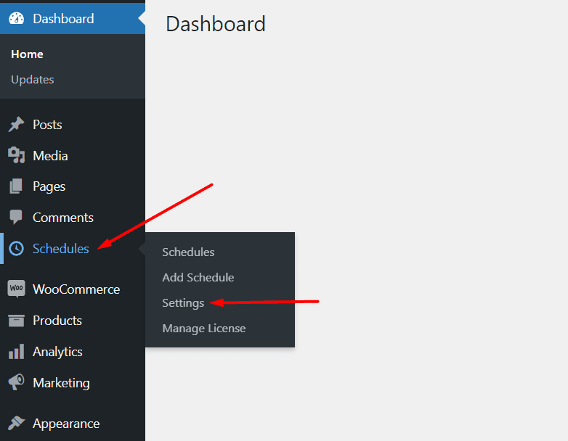Click the Posts pushpin icon
This screenshot has height=441, width=568.
click(x=16, y=125)
